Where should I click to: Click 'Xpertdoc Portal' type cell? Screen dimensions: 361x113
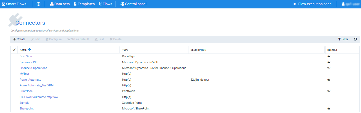pyautogui.click(x=132, y=103)
